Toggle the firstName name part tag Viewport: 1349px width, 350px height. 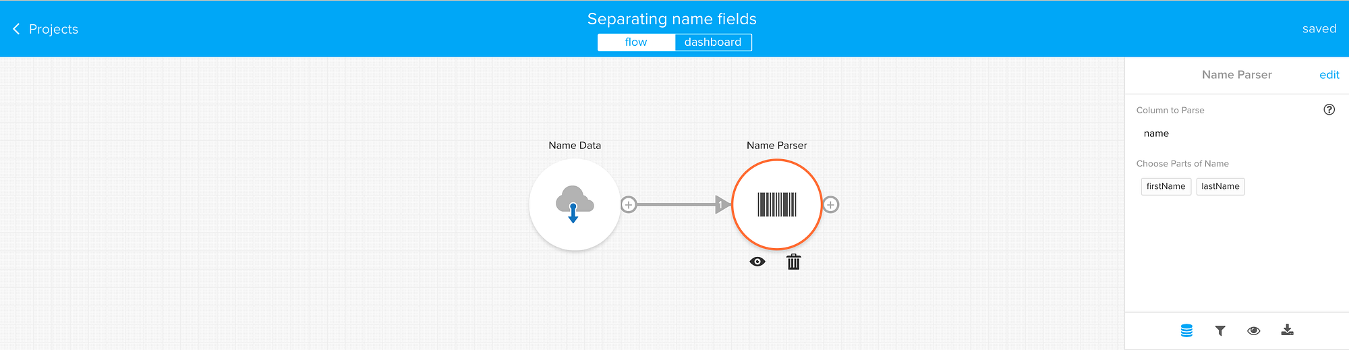pyautogui.click(x=1166, y=187)
